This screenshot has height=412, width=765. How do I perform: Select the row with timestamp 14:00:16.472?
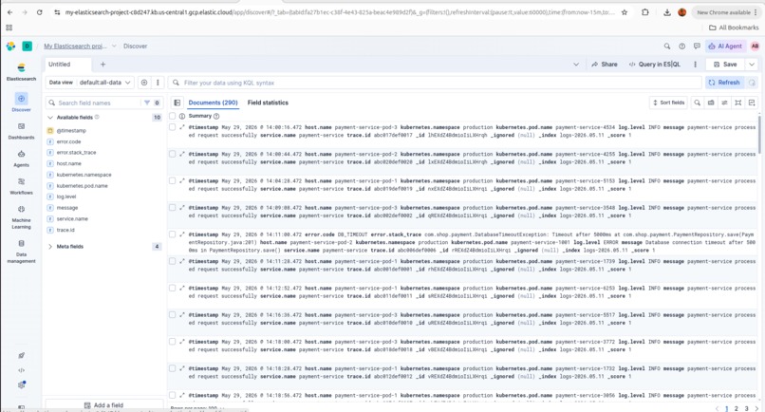[x=172, y=127]
